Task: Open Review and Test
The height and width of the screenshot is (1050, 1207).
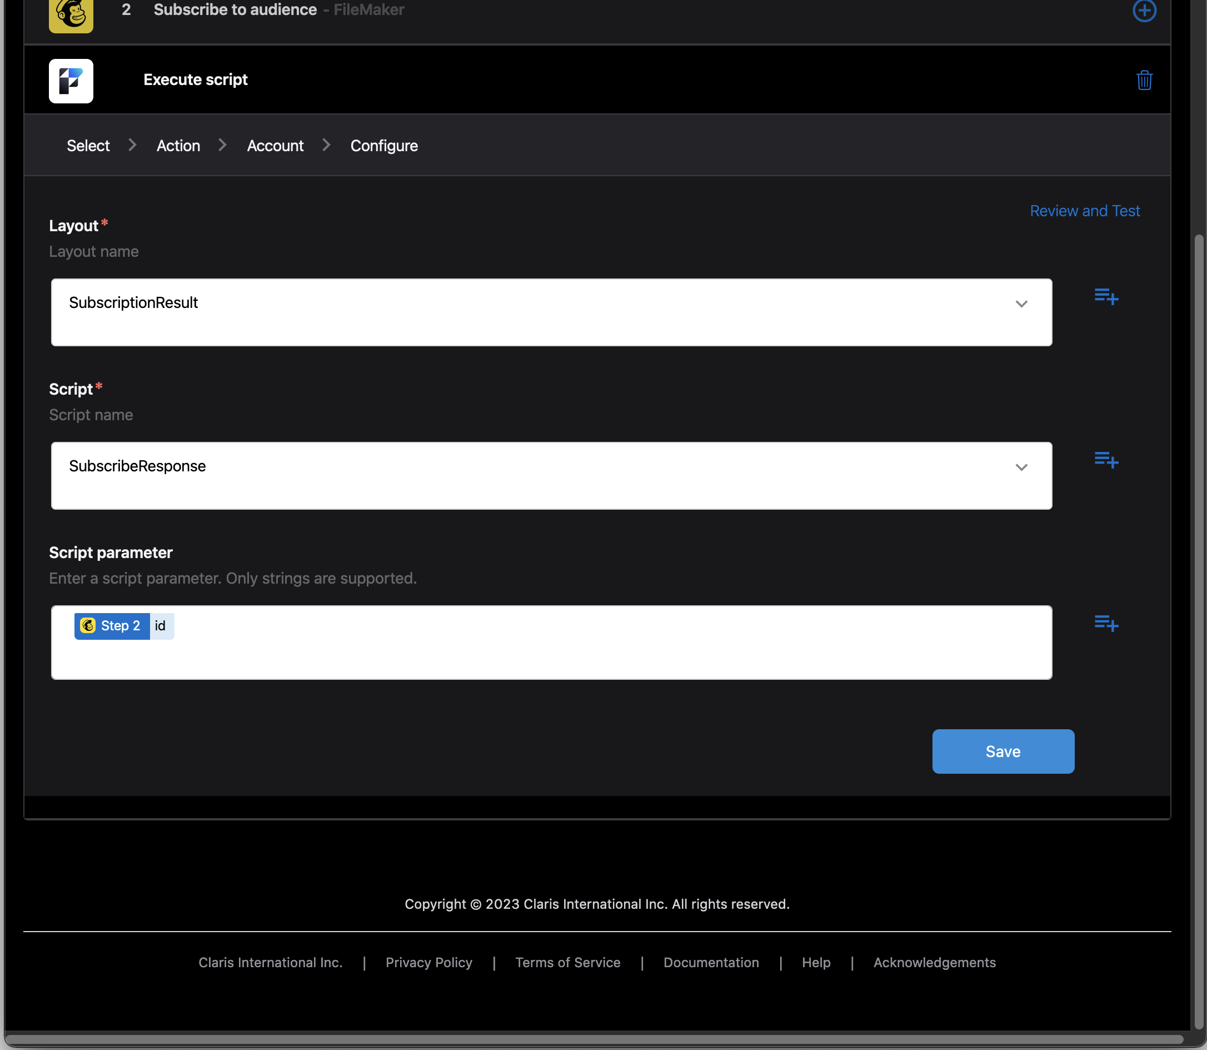Action: click(1085, 210)
